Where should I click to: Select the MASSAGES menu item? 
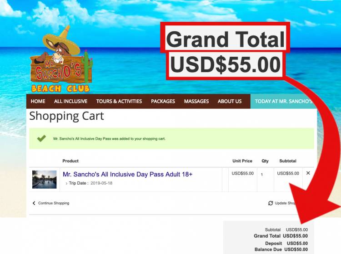coord(196,101)
